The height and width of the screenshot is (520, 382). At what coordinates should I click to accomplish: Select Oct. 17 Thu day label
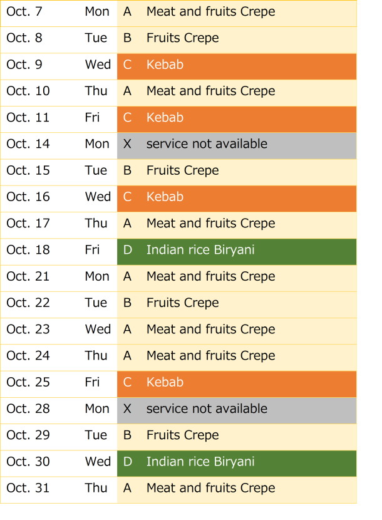96,223
